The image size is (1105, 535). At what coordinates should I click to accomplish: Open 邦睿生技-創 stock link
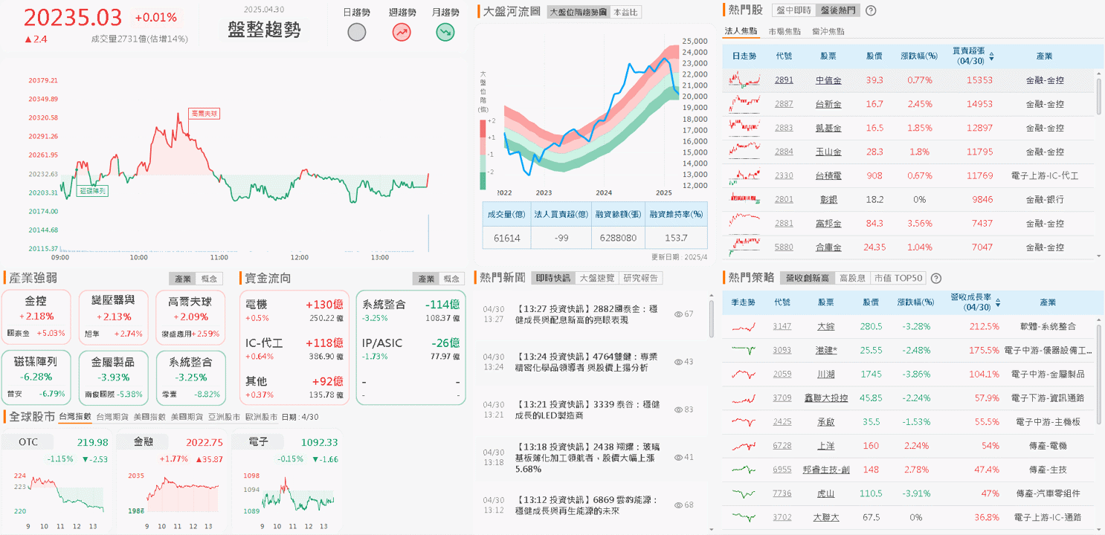825,469
